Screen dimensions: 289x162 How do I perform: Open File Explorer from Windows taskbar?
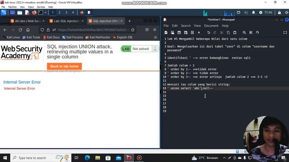tap(98, 158)
